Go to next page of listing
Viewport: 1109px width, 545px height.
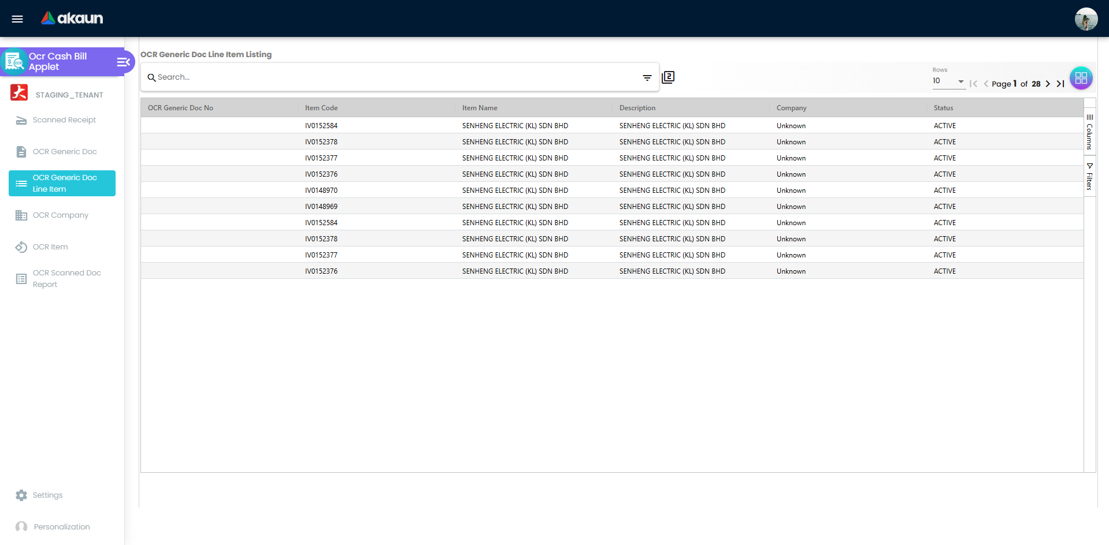(1048, 84)
